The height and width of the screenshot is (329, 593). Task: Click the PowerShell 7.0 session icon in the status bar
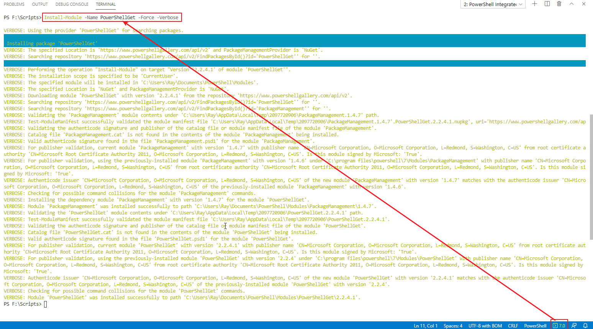coord(559,326)
